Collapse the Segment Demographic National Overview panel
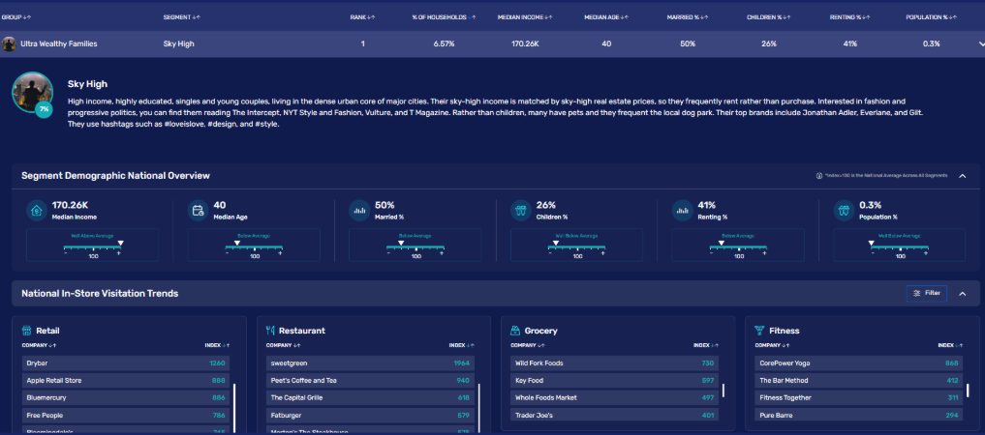Screen dimensions: 985x435 coord(963,176)
